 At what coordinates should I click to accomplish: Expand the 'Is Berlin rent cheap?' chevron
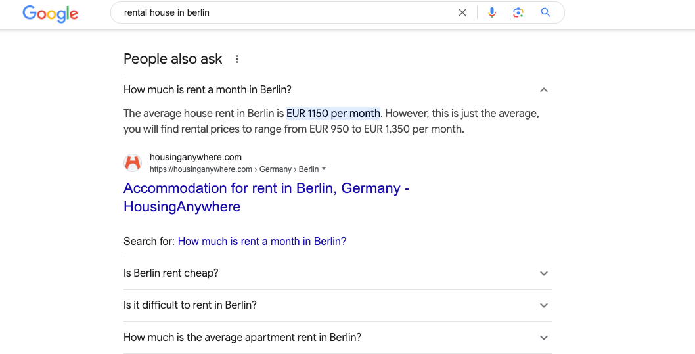point(543,273)
